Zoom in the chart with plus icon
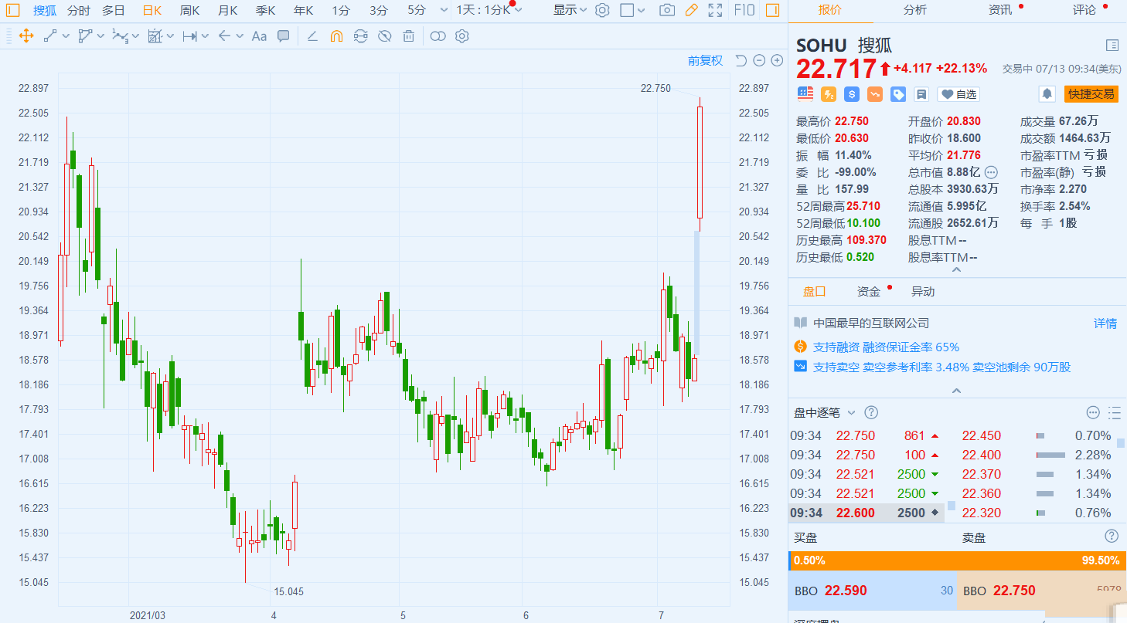The width and height of the screenshot is (1127, 623). [x=778, y=60]
